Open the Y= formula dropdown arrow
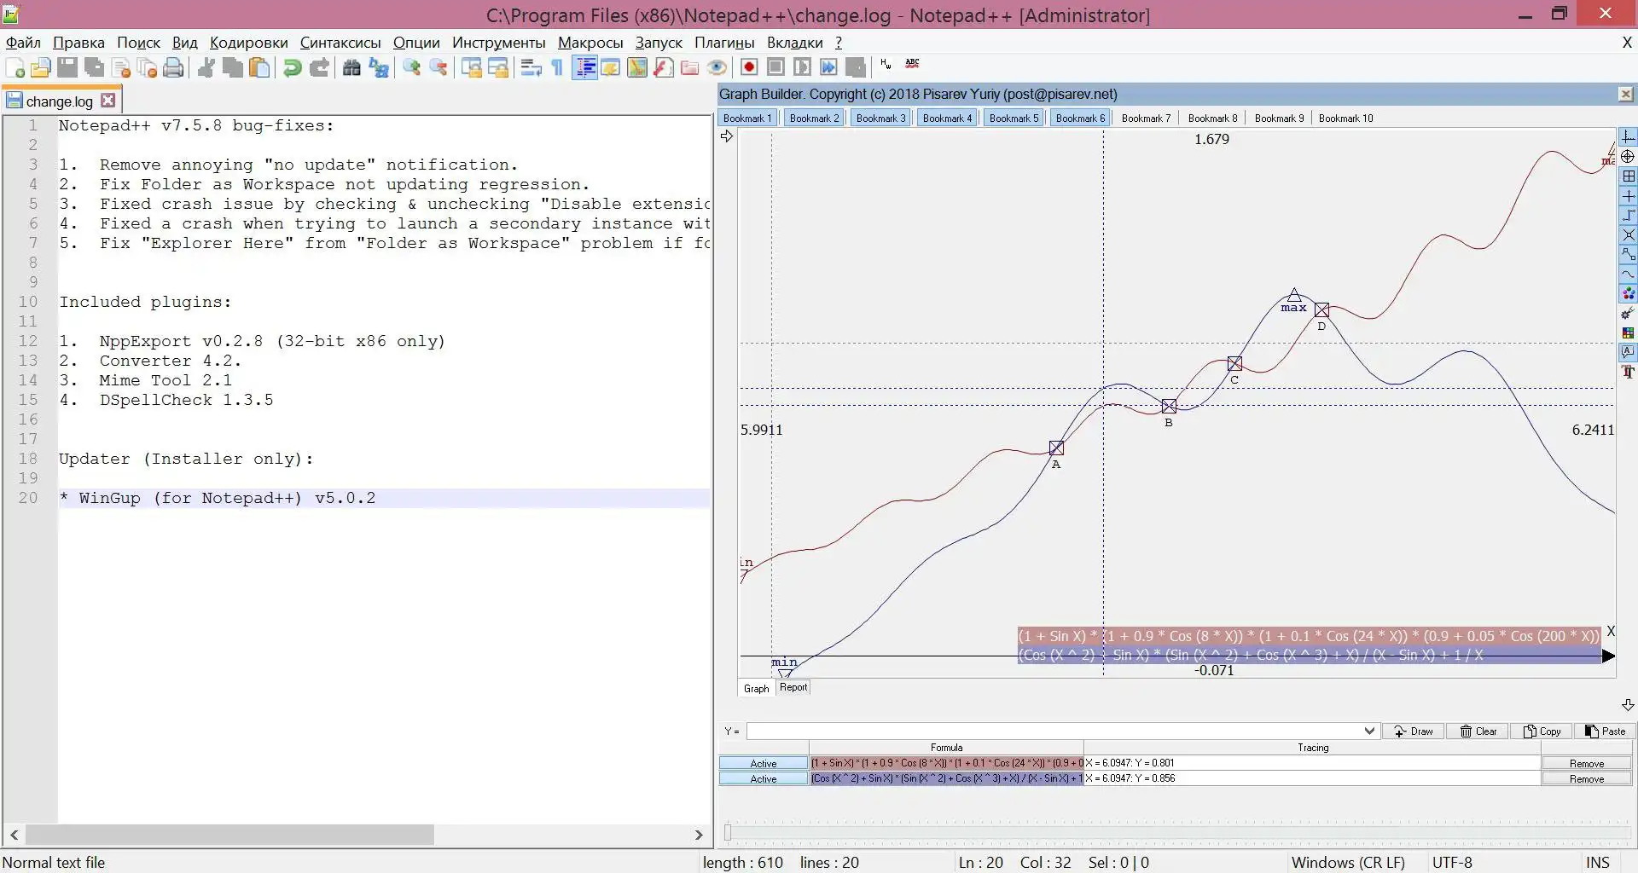1638x873 pixels. (x=1369, y=731)
